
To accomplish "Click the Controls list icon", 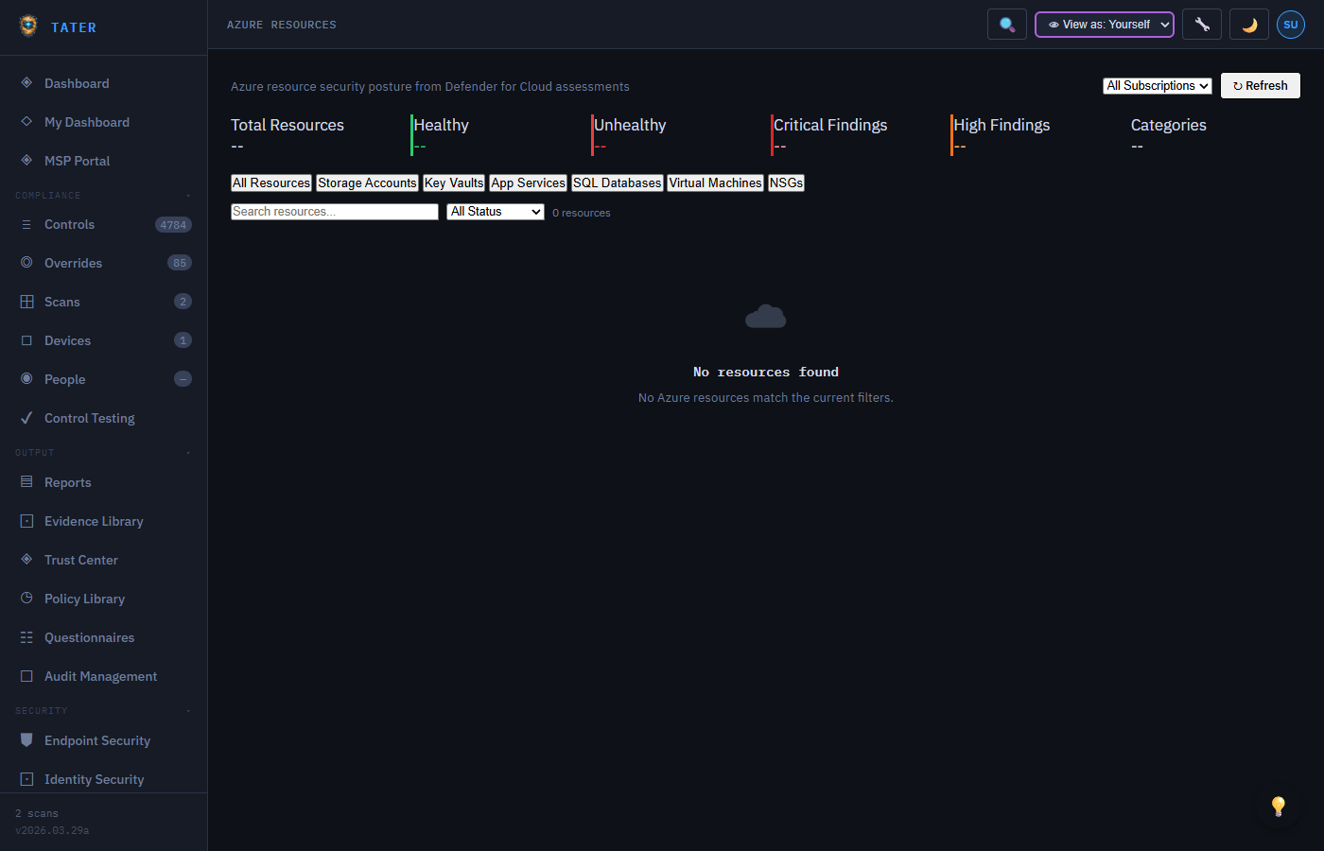I will (x=26, y=224).
